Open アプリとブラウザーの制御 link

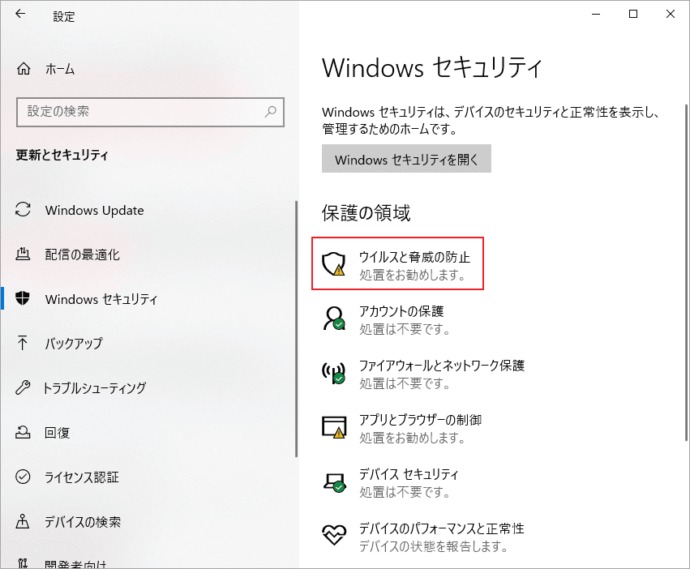click(x=420, y=420)
